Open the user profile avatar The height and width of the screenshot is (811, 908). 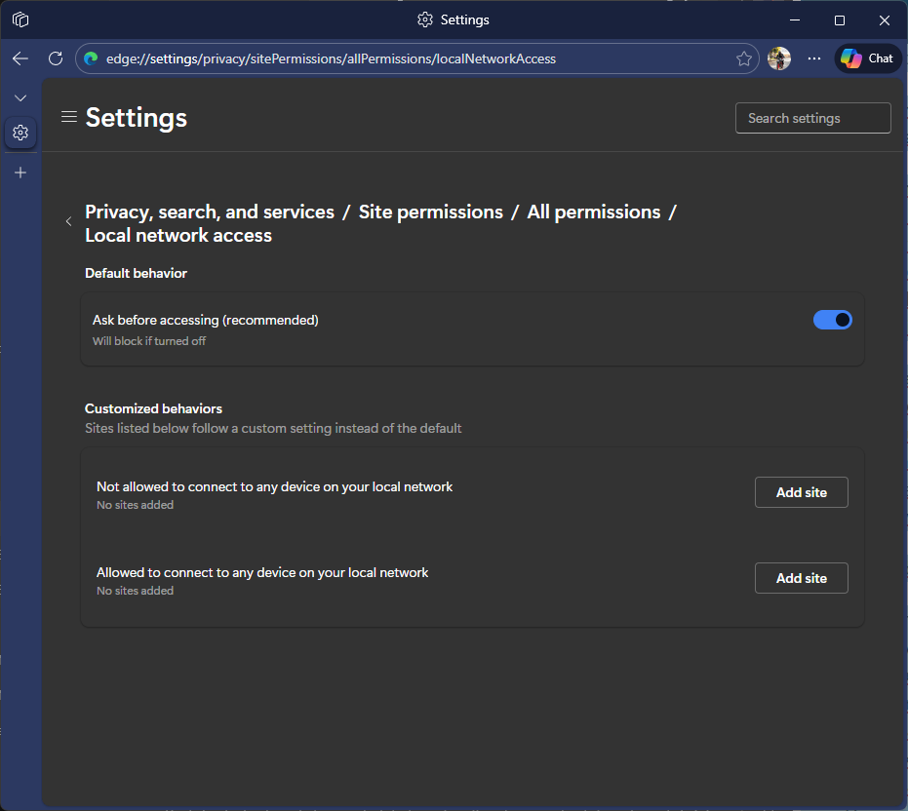tap(778, 58)
